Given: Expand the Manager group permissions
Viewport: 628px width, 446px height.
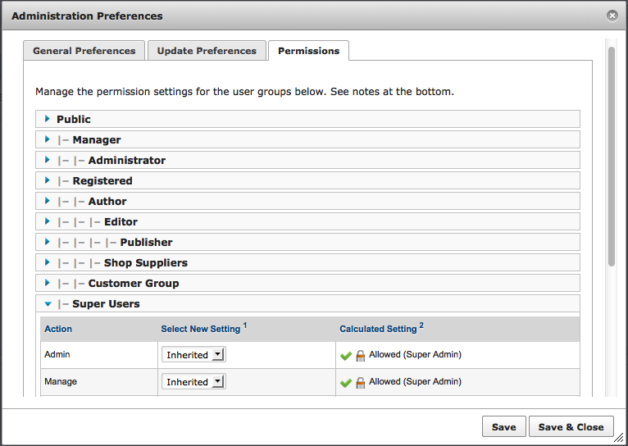Looking at the screenshot, I should [48, 139].
